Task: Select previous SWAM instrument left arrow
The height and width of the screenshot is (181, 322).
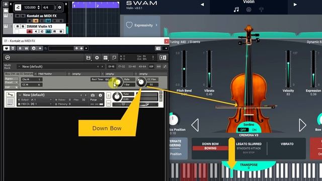Action: [202, 5]
